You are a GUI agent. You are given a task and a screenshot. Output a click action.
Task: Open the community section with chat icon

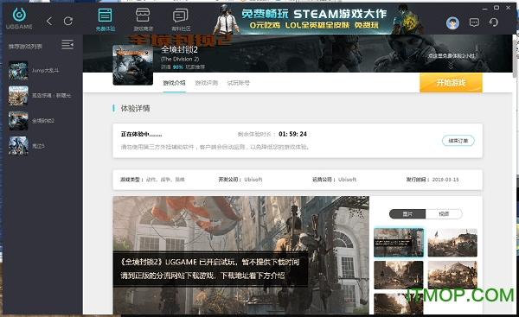[x=181, y=20]
